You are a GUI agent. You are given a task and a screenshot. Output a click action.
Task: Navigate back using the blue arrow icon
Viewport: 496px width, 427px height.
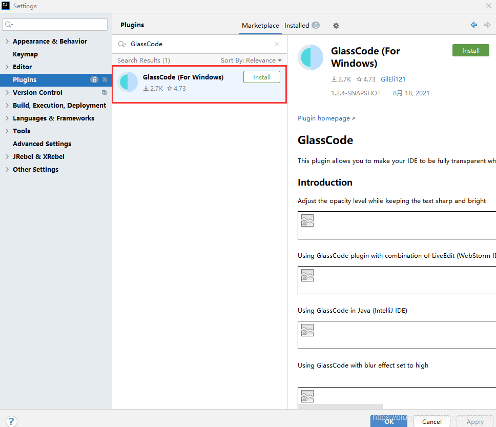(473, 25)
